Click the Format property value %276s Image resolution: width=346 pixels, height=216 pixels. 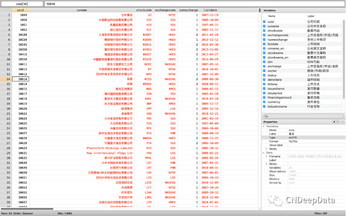pyautogui.click(x=293, y=141)
